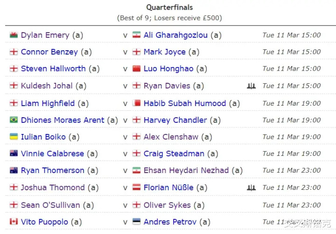Click the Austria flag beside Florian Nüßle
The image size is (336, 234).
(136, 187)
